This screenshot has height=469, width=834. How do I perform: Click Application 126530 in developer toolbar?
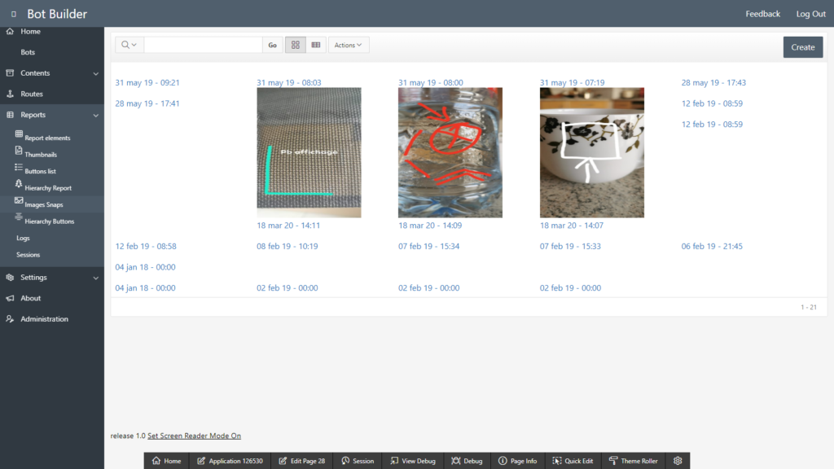[230, 461]
